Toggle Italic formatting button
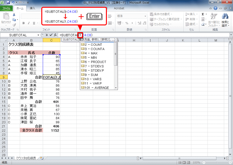The image size is (233, 165). pos(29,23)
